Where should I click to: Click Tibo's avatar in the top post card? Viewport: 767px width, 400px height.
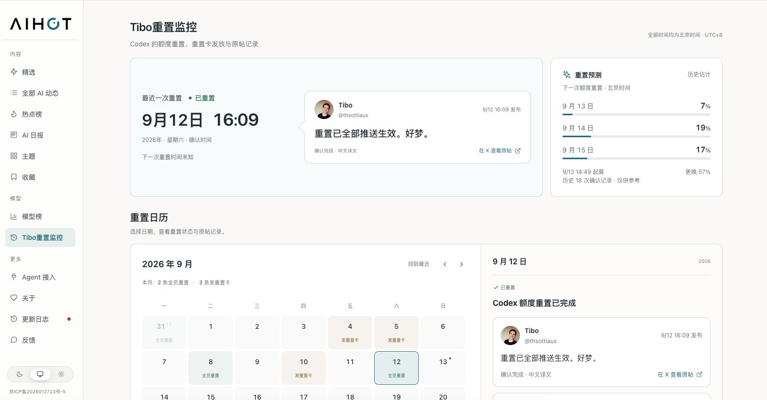tap(324, 109)
